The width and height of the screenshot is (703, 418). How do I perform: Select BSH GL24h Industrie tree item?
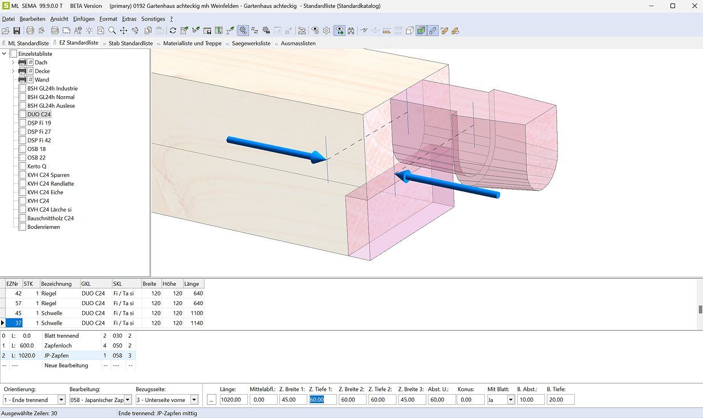click(52, 88)
